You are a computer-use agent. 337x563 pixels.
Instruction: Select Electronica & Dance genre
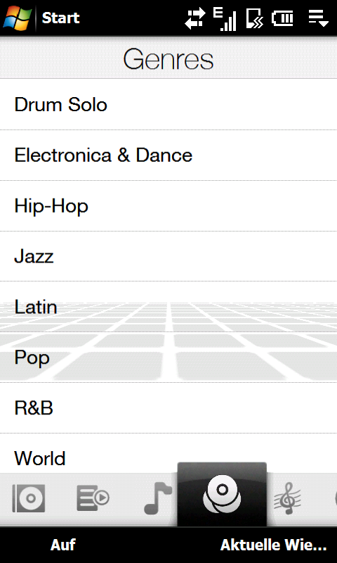point(168,155)
